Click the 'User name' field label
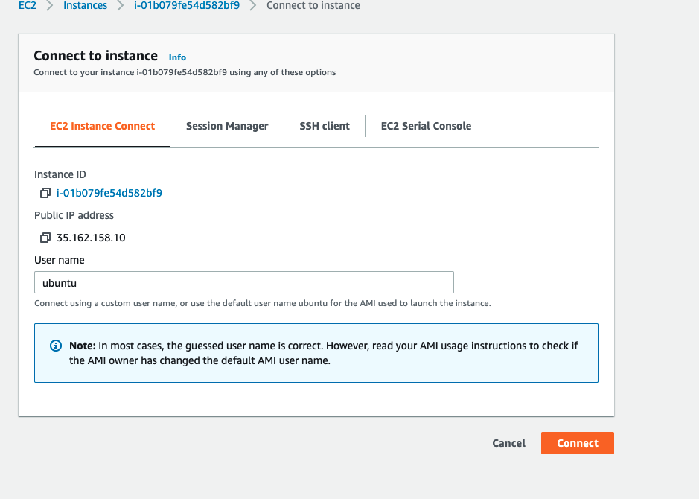This screenshot has height=499, width=699. click(x=60, y=260)
